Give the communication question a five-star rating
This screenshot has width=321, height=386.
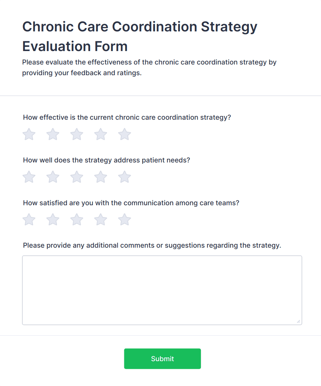(x=124, y=219)
